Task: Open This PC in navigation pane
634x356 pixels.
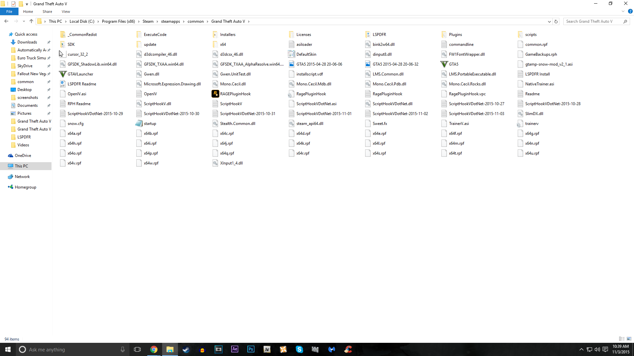Action: pos(21,166)
